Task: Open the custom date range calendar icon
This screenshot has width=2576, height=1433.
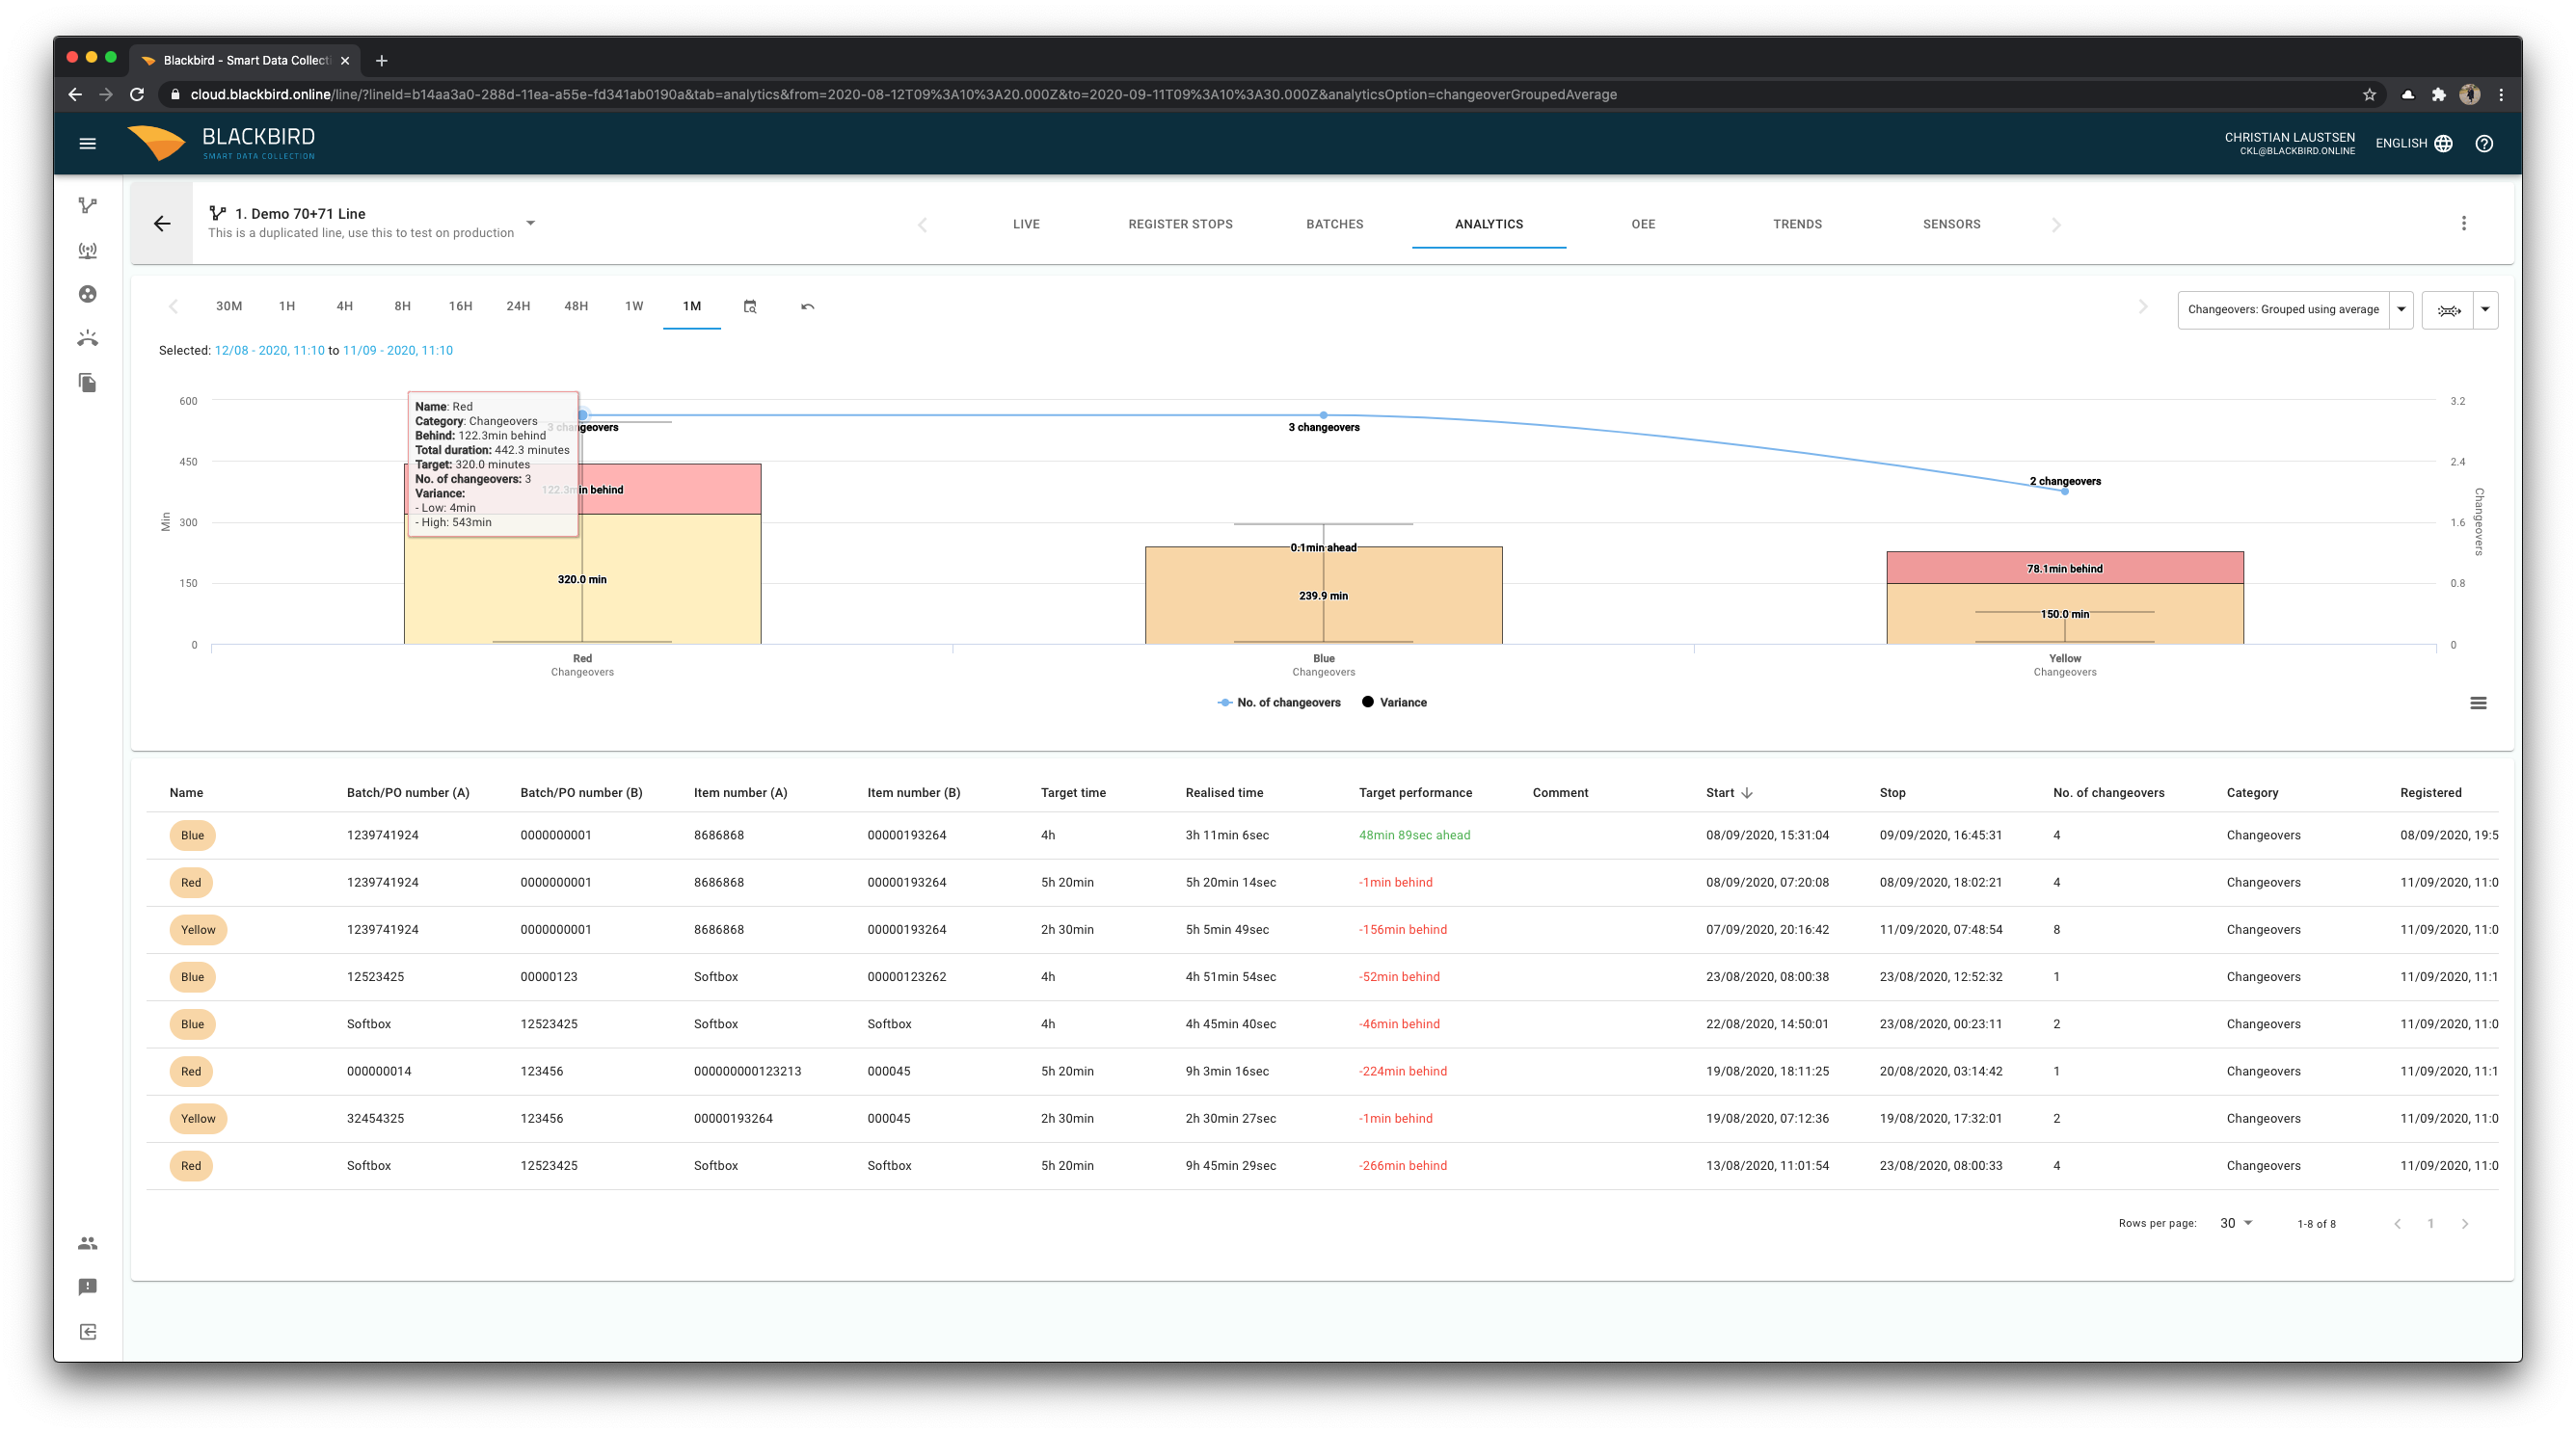Action: pos(750,306)
